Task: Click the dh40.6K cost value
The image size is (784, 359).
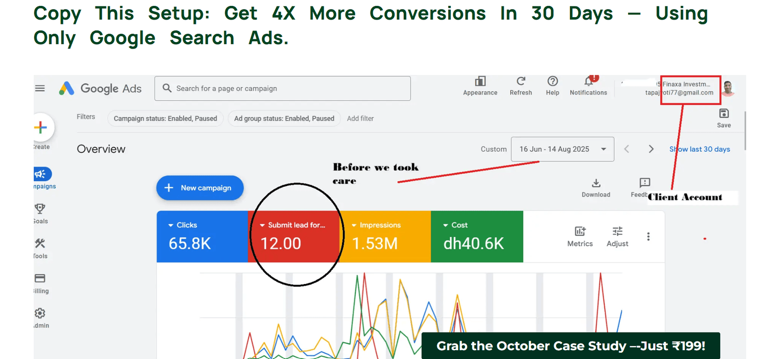Action: pyautogui.click(x=473, y=243)
